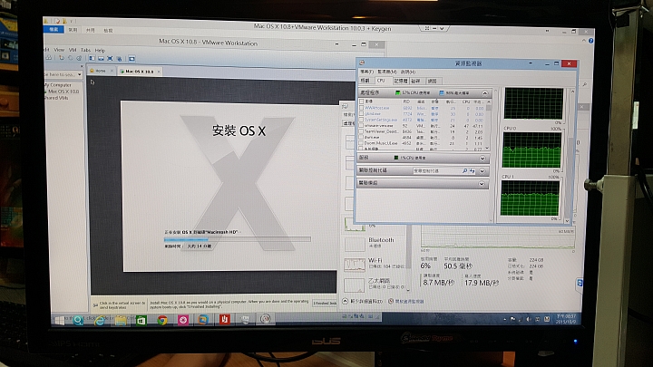Viewport: 653px width, 367px height.
Task: Switch to the Home tab in VMware
Action: pyautogui.click(x=101, y=71)
